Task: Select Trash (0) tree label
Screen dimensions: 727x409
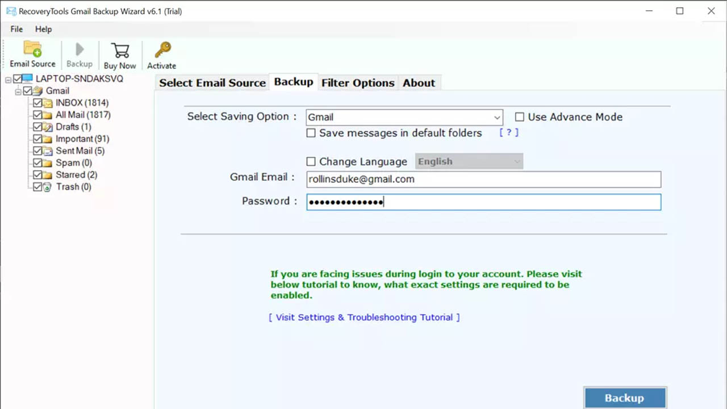Action: tap(73, 187)
